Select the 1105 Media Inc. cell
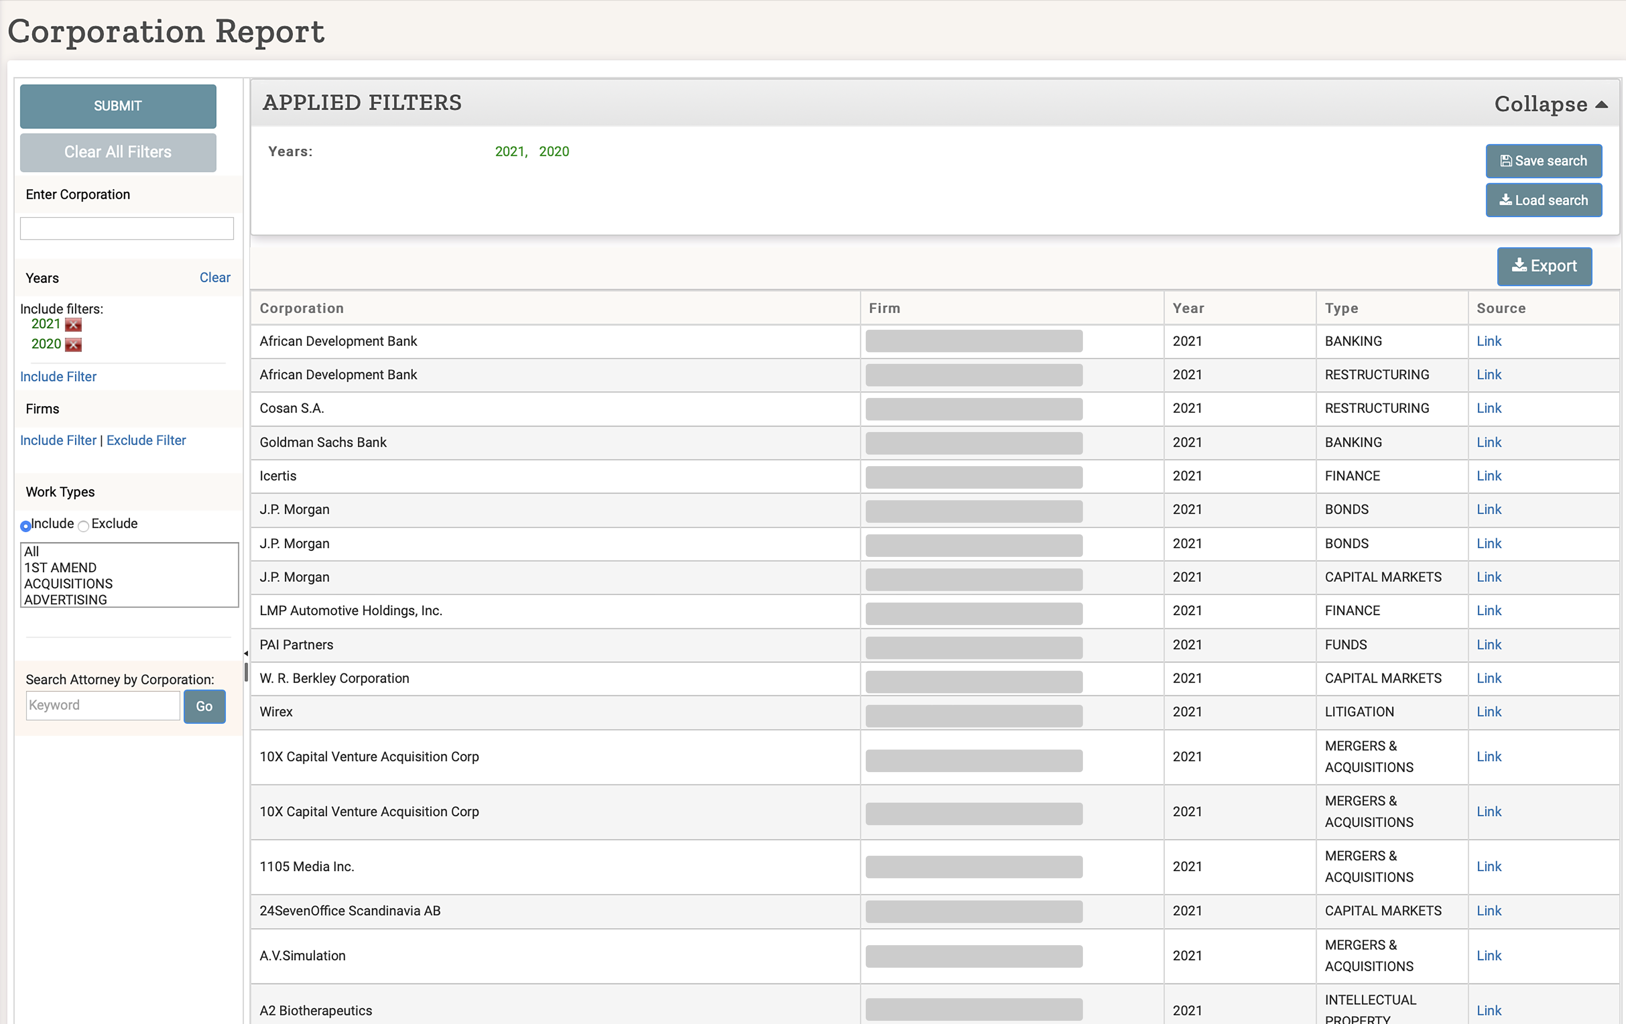The width and height of the screenshot is (1626, 1024). coord(555,867)
